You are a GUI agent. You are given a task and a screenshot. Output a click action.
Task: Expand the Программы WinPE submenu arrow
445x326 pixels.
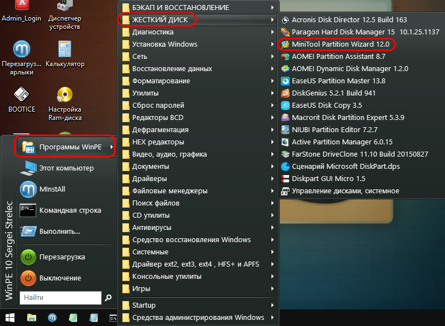(x=112, y=147)
